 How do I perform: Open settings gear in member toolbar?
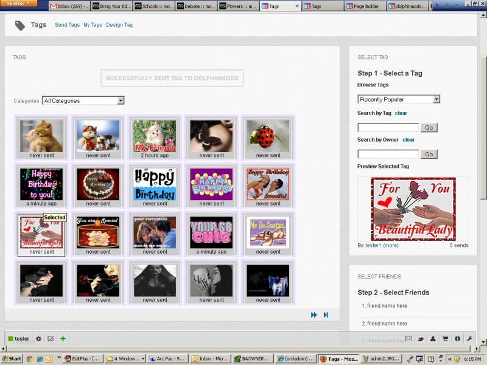coord(38,339)
